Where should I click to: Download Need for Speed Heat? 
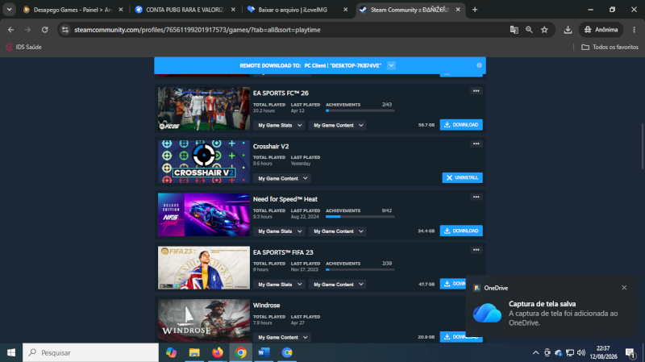coord(461,231)
